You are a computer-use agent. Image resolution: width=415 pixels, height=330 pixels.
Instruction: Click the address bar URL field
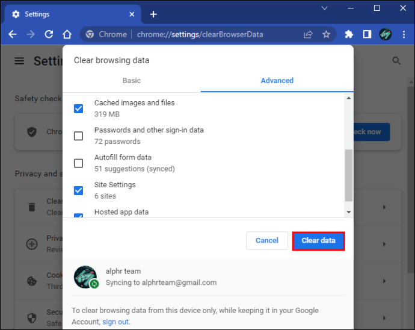[200, 34]
